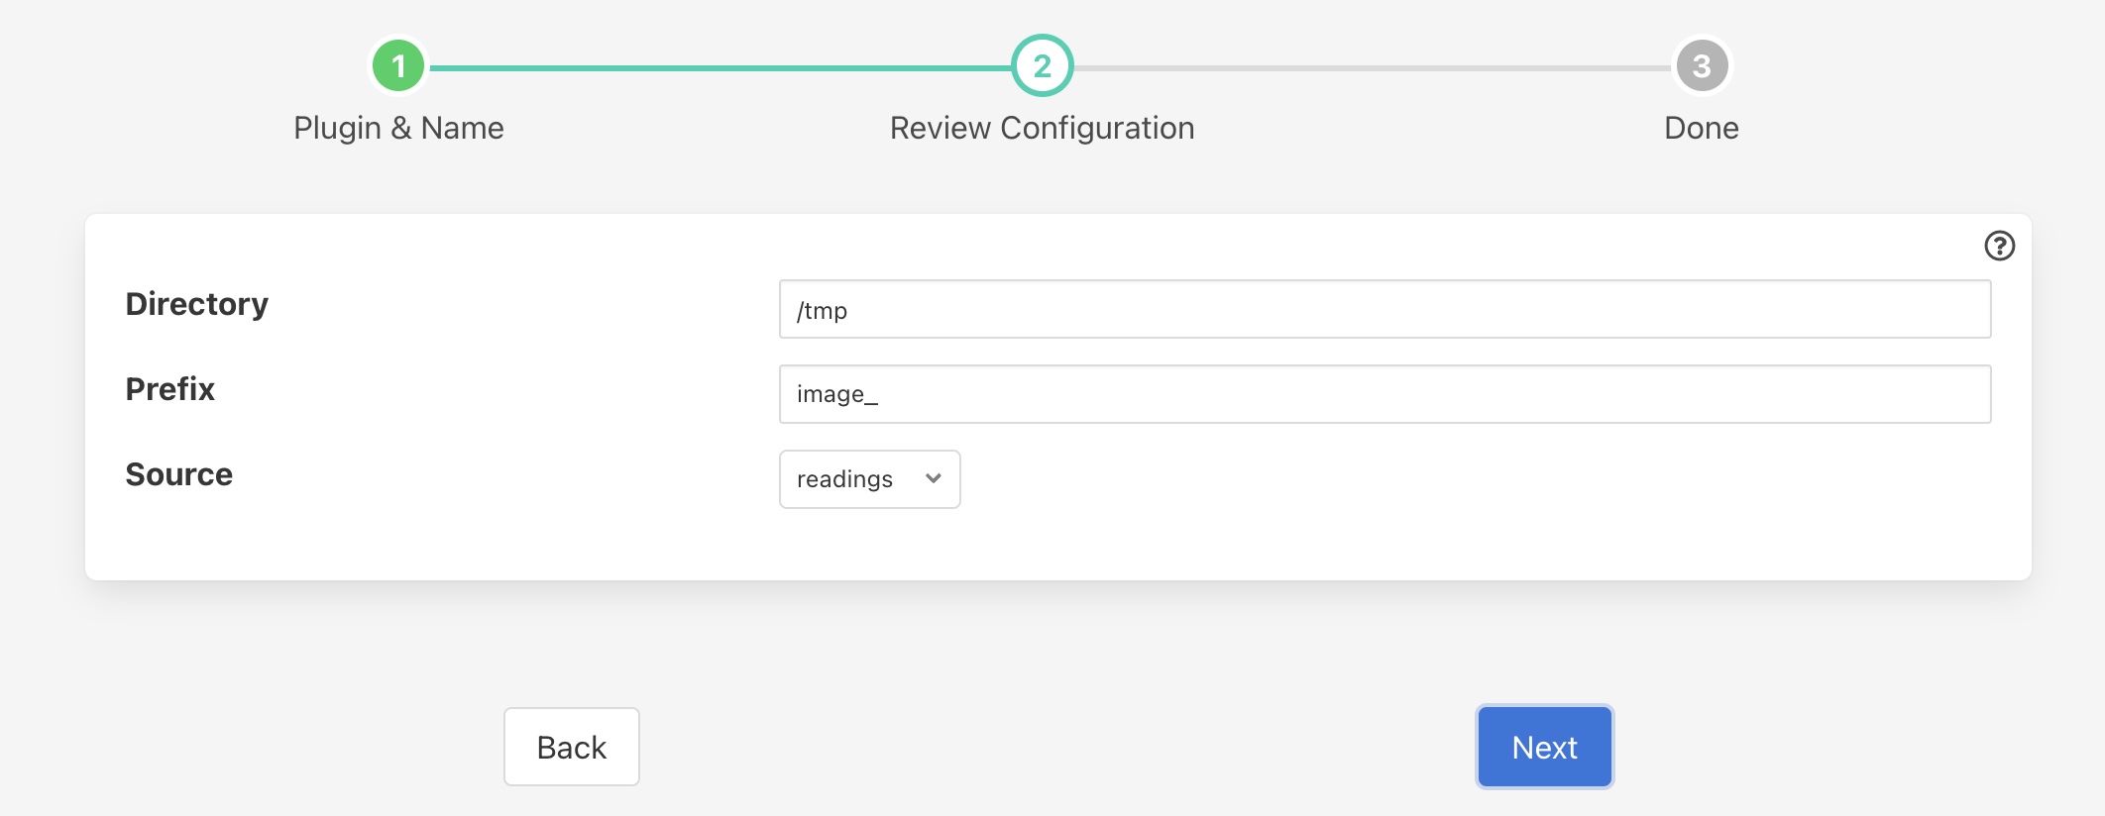The width and height of the screenshot is (2105, 816).
Task: Click the Done step label
Action: tap(1701, 128)
